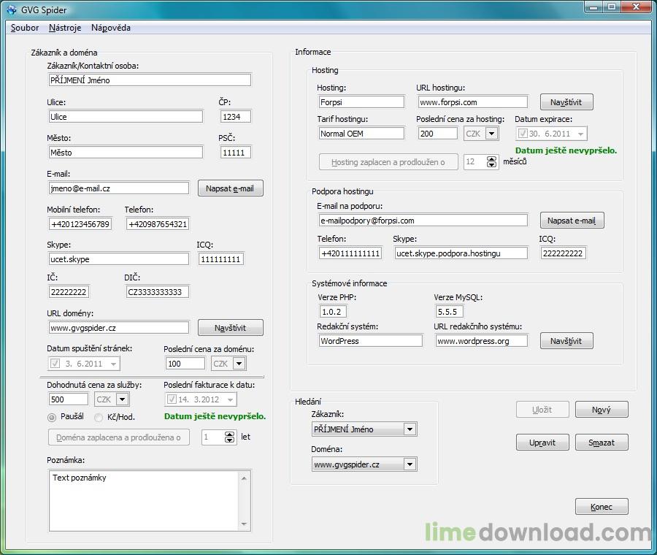Toggle the Datum spuštění stránek date checkbox
The height and width of the screenshot is (555, 657).
pos(55,364)
